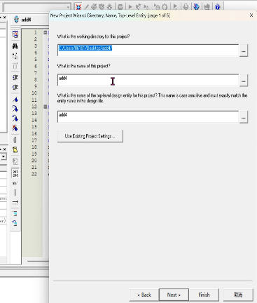Click line number 22 in editor
The width and height of the screenshot is (257, 303).
(34, 174)
